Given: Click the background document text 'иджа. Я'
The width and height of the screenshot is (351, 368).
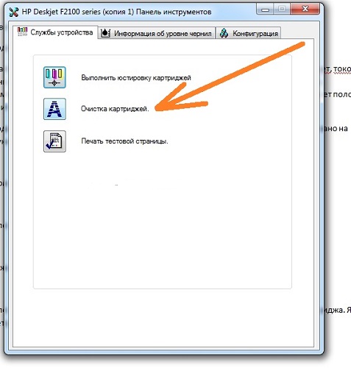Looking at the screenshot, I should [x=337, y=310].
